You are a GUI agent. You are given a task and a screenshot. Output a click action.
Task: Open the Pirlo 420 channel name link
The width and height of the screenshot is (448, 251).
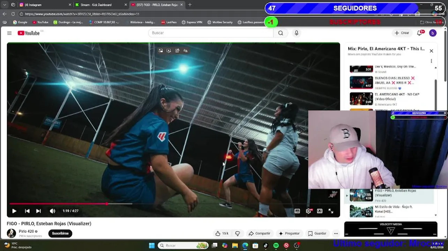click(x=26, y=231)
